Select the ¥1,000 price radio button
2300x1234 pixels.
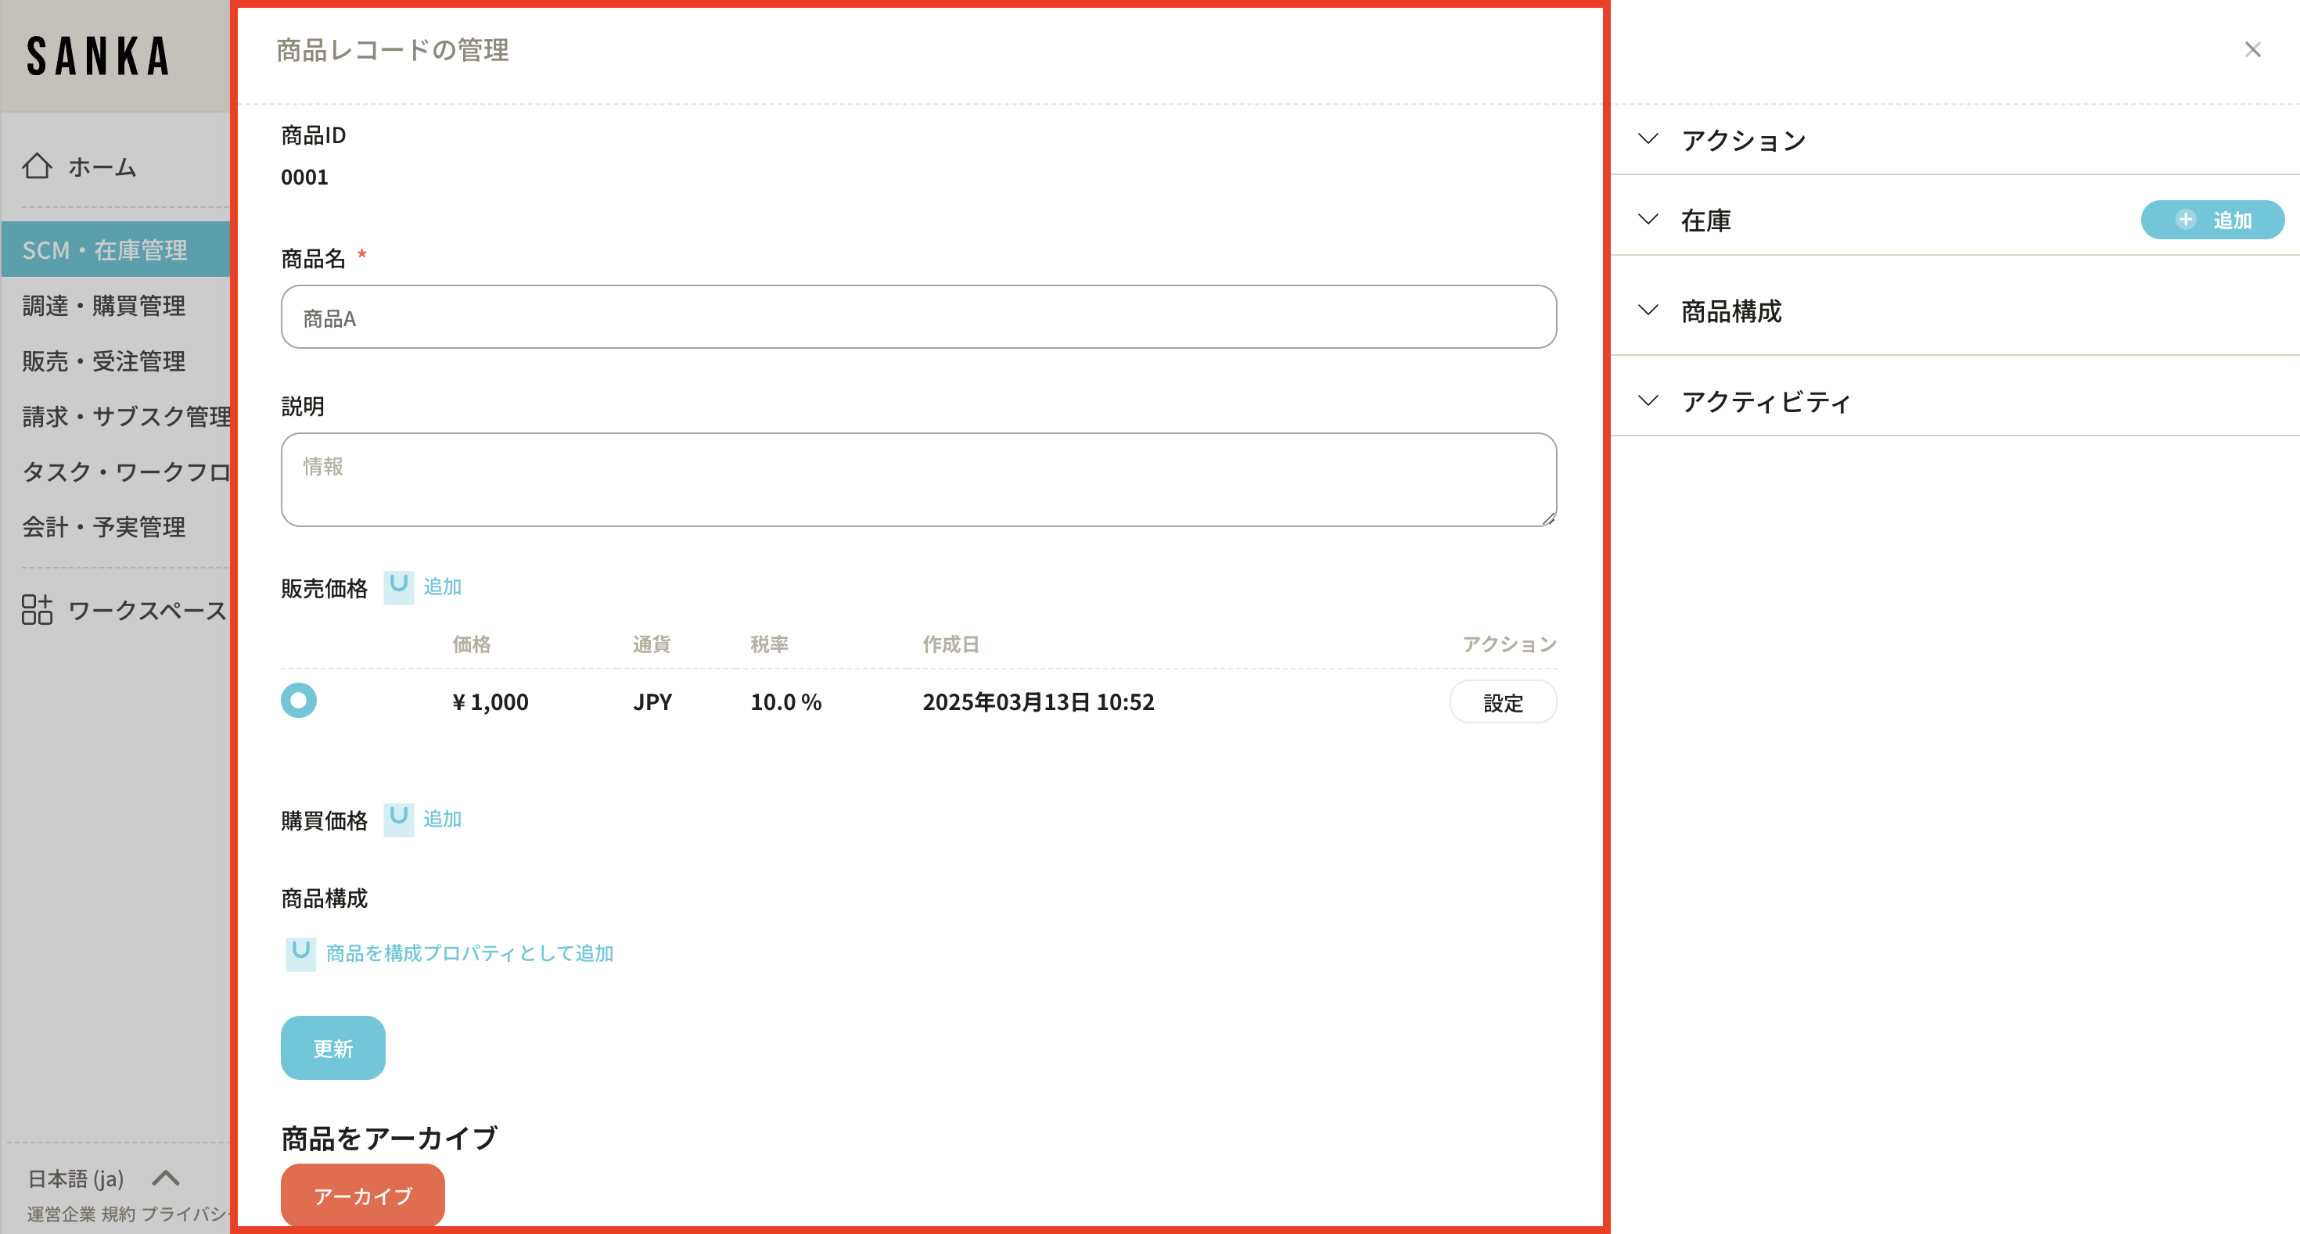tap(299, 701)
